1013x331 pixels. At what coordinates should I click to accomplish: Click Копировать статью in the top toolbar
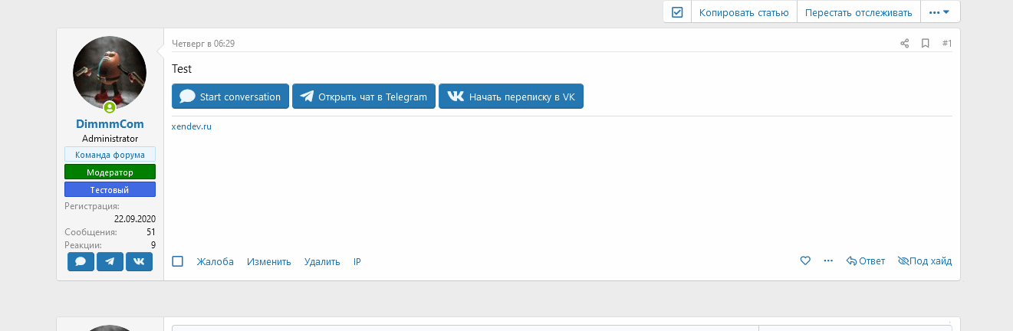point(744,12)
